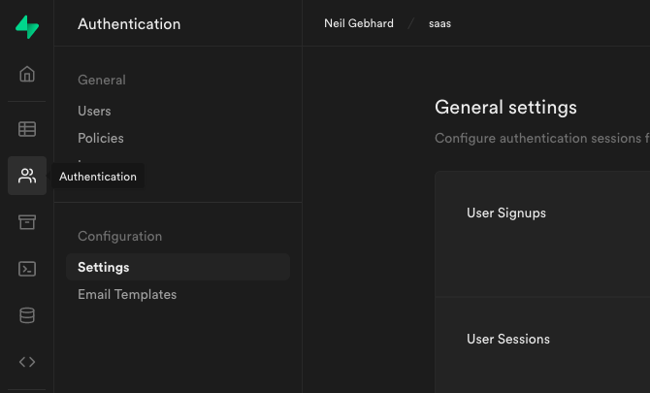650x393 pixels.
Task: Open the API docs code brackets icon
Action: tap(27, 362)
